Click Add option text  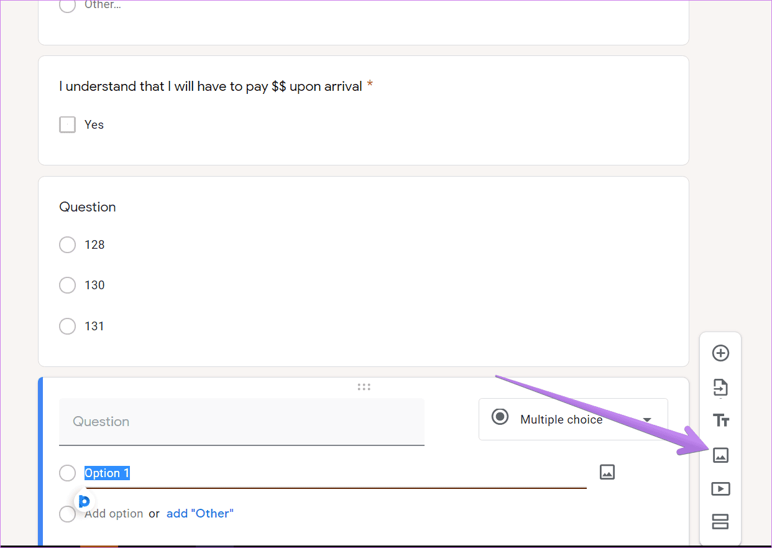[114, 513]
